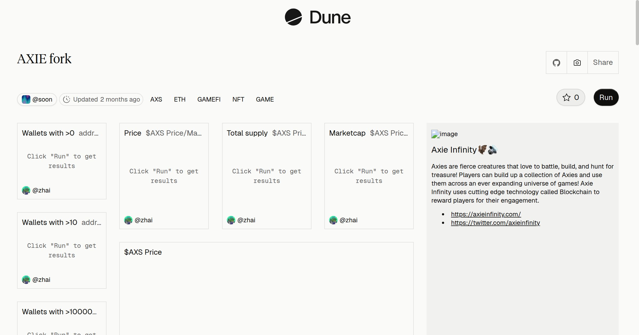Screen dimensions: 639x335
Task: Click @zhai avatar in Wallets with >10 card
Action: [26, 280]
